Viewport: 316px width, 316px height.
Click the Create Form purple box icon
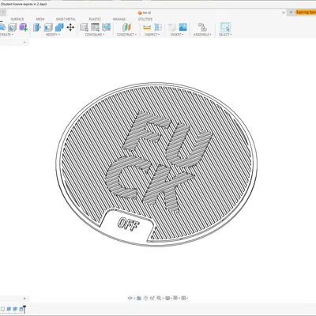[x=23, y=27]
